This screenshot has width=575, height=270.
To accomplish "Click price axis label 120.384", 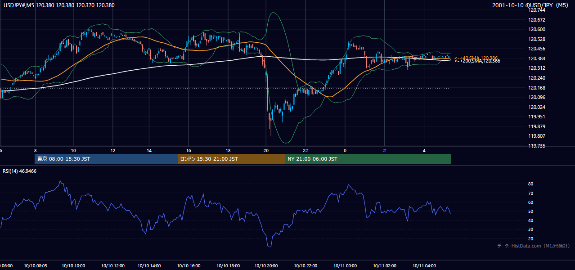I will 537,58.
